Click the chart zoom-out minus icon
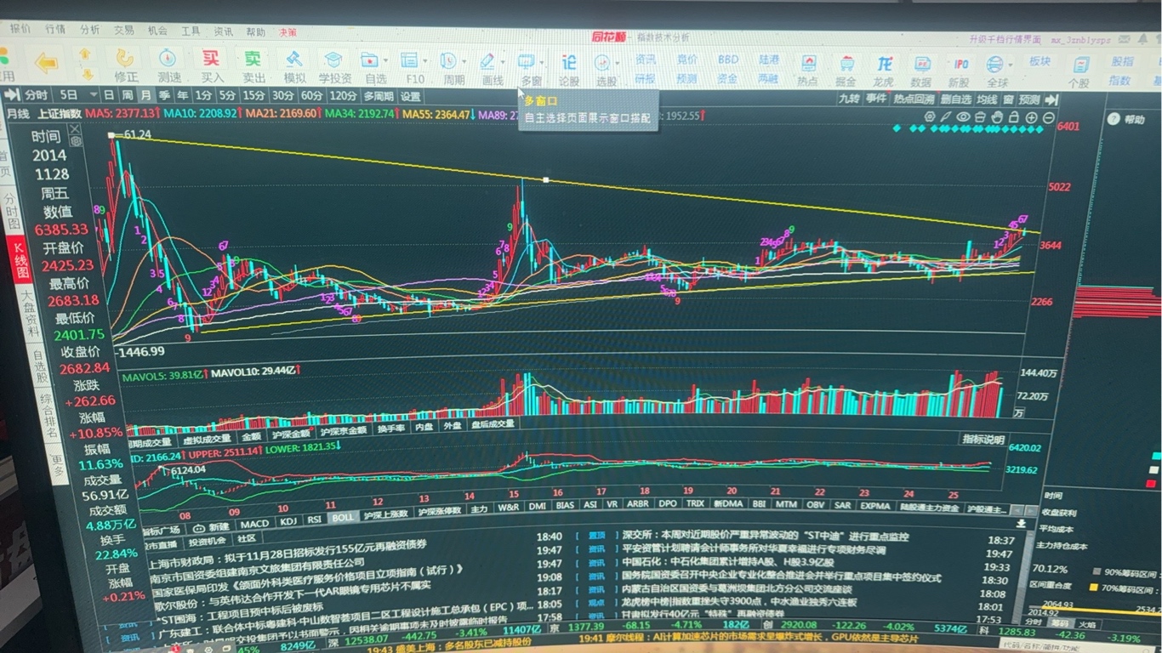 coord(1048,117)
